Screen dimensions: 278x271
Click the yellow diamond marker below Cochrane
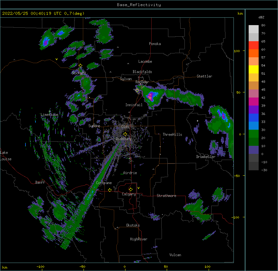point(110,190)
